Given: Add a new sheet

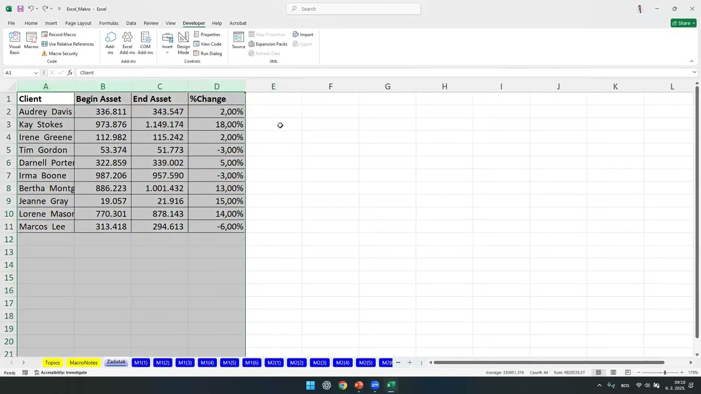Looking at the screenshot, I should click(x=409, y=363).
